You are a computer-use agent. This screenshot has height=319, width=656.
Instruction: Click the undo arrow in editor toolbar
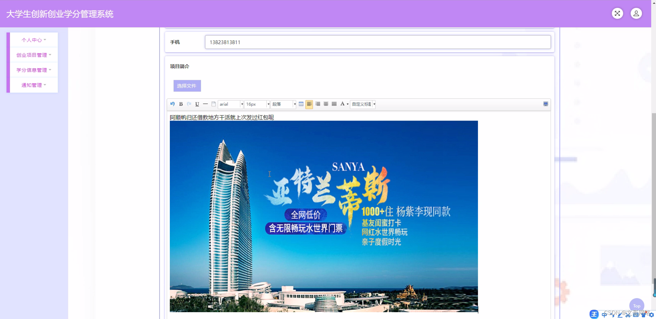coord(173,104)
